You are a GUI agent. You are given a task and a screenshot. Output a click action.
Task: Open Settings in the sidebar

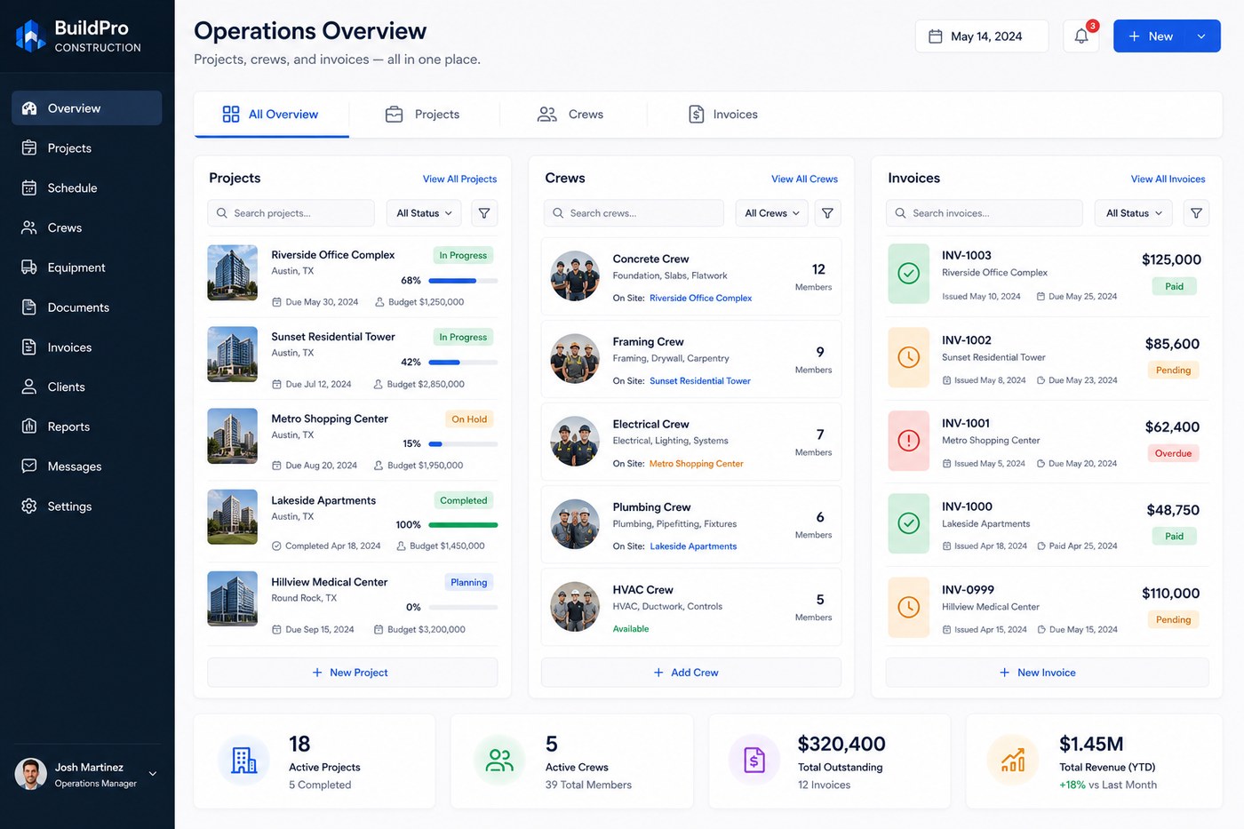coord(87,506)
